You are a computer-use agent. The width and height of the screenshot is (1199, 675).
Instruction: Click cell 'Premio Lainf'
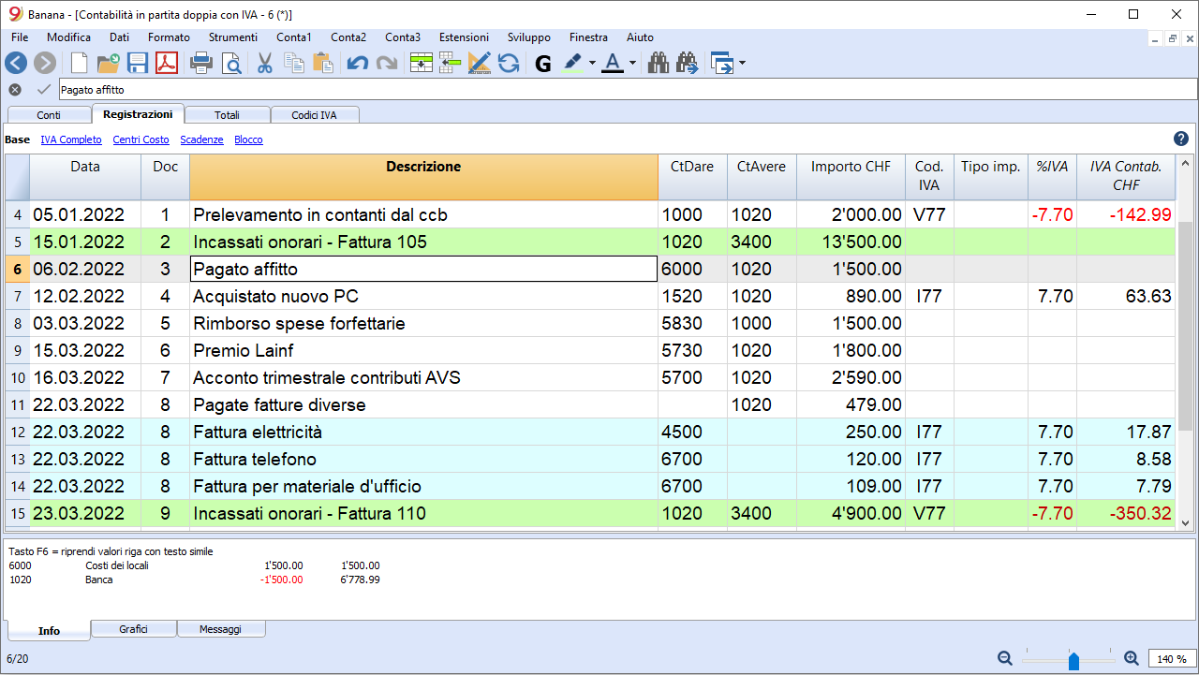click(x=423, y=351)
